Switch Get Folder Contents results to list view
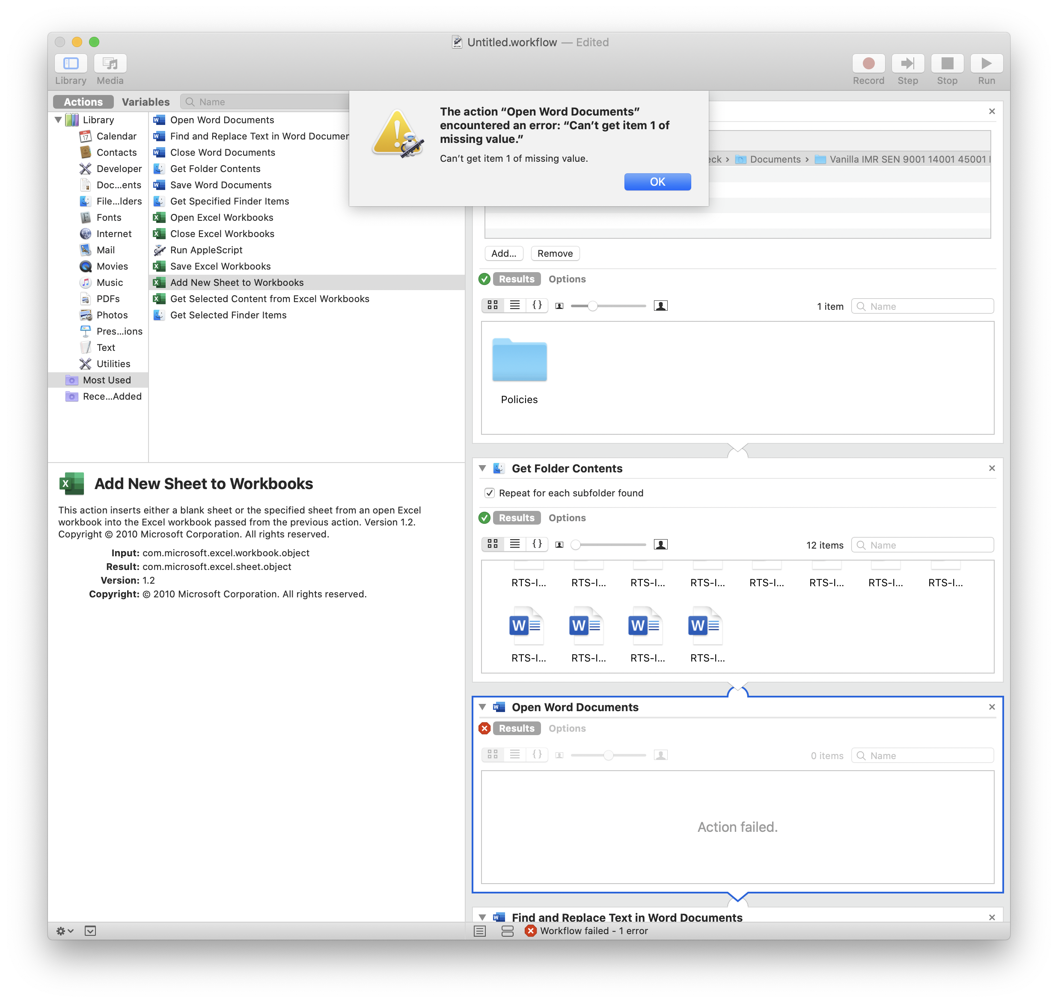Image resolution: width=1058 pixels, height=1003 pixels. click(x=514, y=544)
